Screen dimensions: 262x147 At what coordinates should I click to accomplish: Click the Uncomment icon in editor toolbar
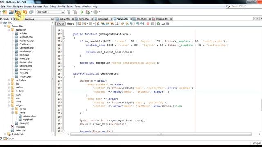point(163,24)
